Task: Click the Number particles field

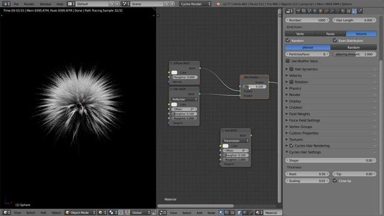Action: (307, 20)
